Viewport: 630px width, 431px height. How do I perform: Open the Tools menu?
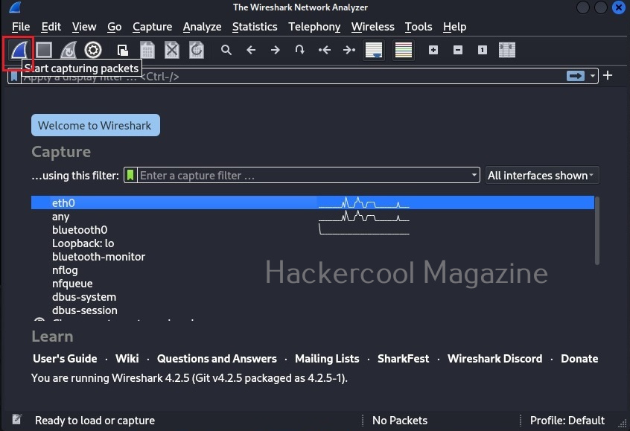[x=419, y=27]
